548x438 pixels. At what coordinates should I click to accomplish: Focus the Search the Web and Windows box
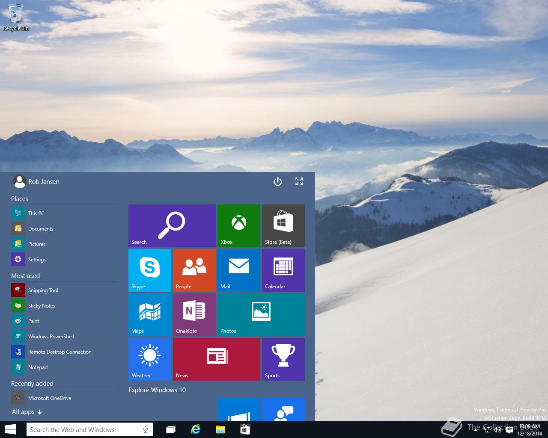click(x=89, y=429)
